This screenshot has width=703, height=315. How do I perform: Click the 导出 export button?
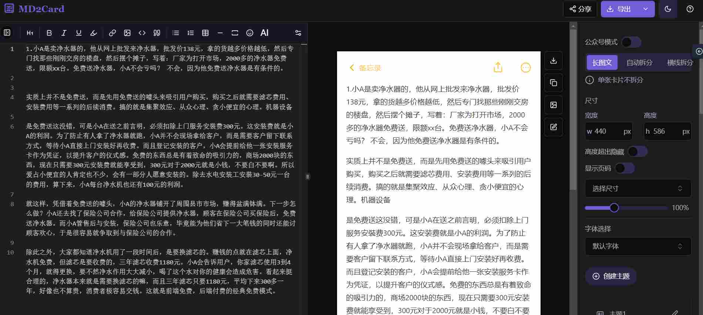click(620, 9)
